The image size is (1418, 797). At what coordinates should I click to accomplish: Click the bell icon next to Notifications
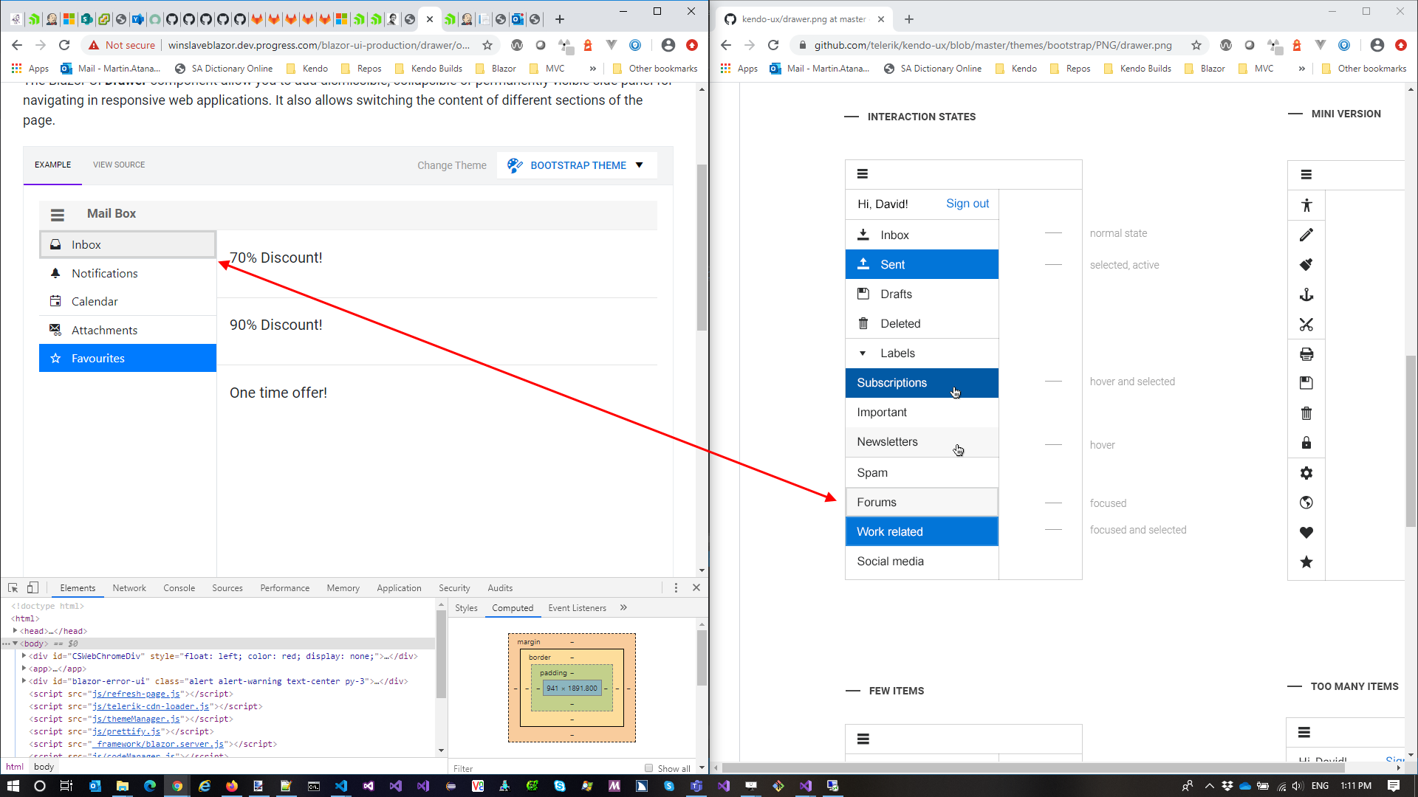pos(55,273)
